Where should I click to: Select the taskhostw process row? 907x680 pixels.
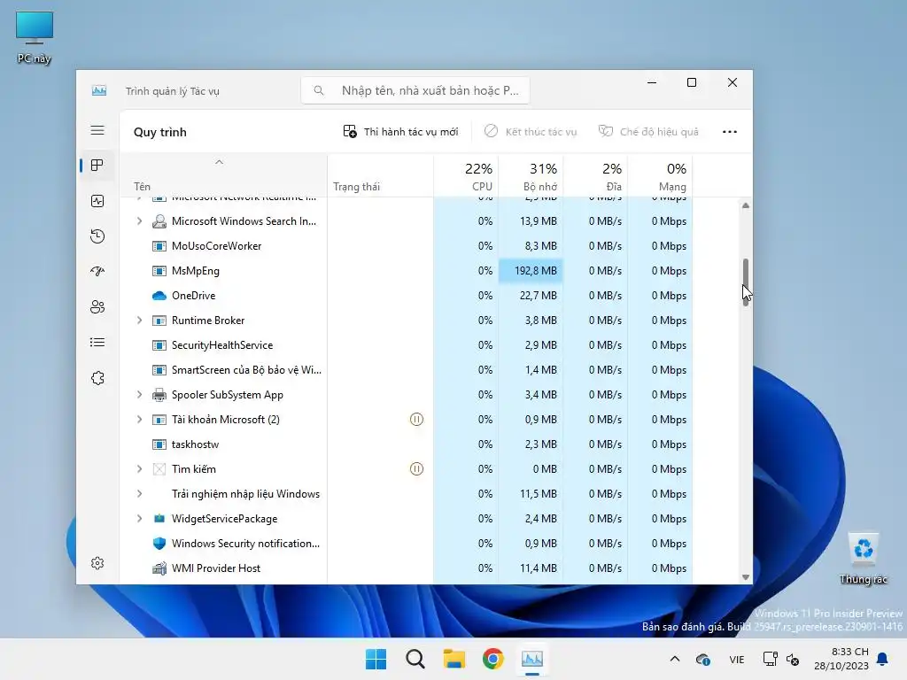[406, 444]
